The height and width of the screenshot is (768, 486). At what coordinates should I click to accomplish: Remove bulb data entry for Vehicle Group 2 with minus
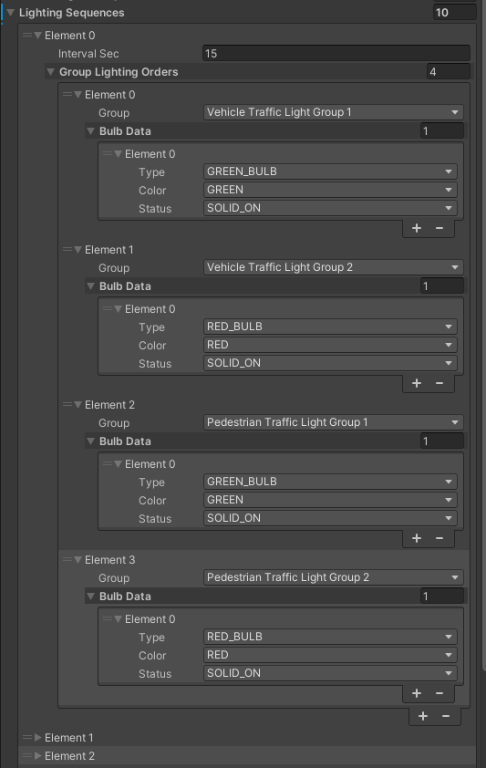pyautogui.click(x=439, y=383)
